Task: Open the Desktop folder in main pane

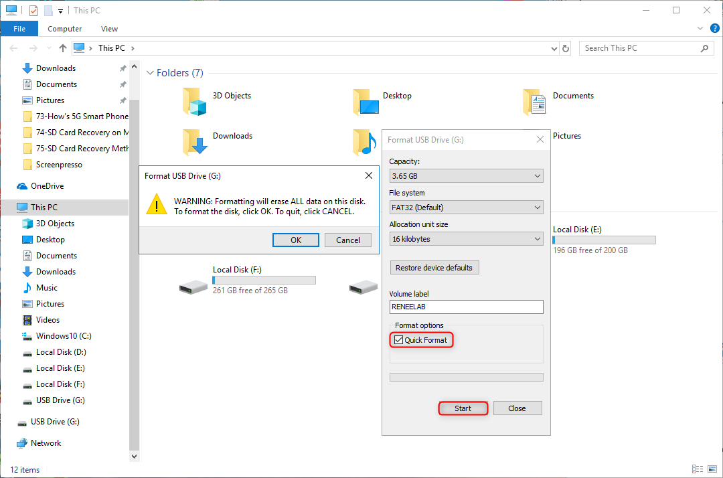Action: 366,102
